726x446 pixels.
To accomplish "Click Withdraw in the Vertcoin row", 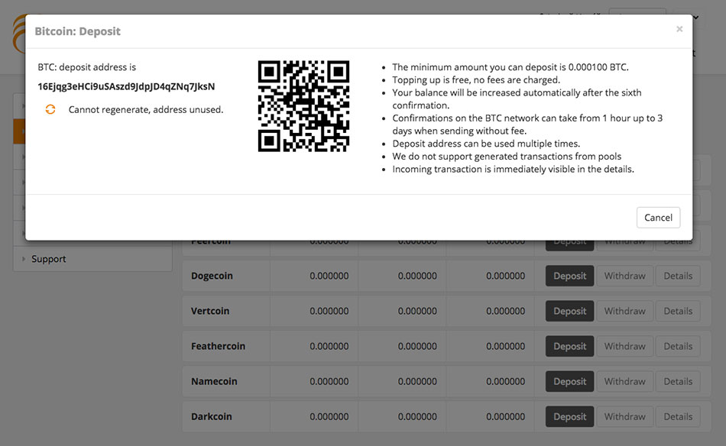I will [x=624, y=311].
